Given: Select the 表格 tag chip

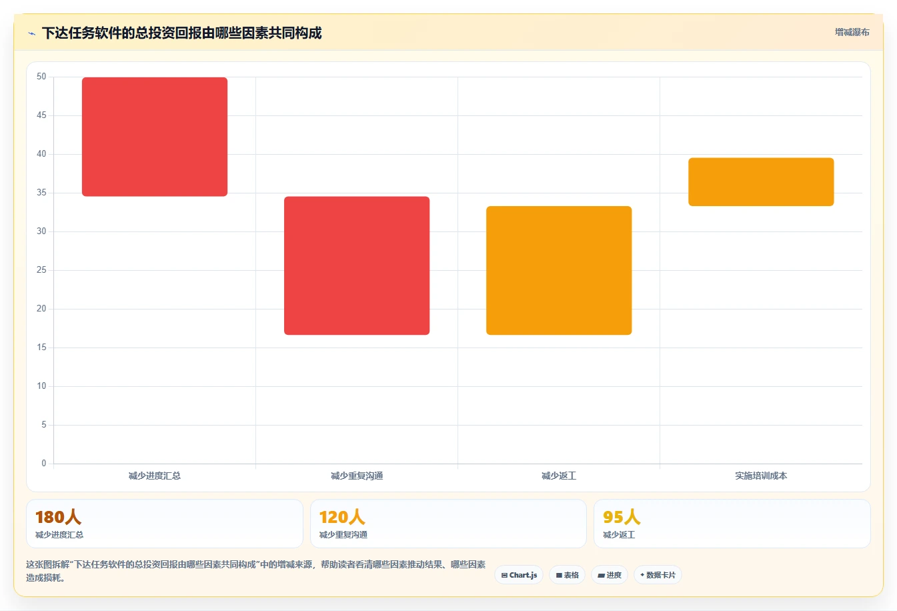Looking at the screenshot, I should [x=567, y=575].
